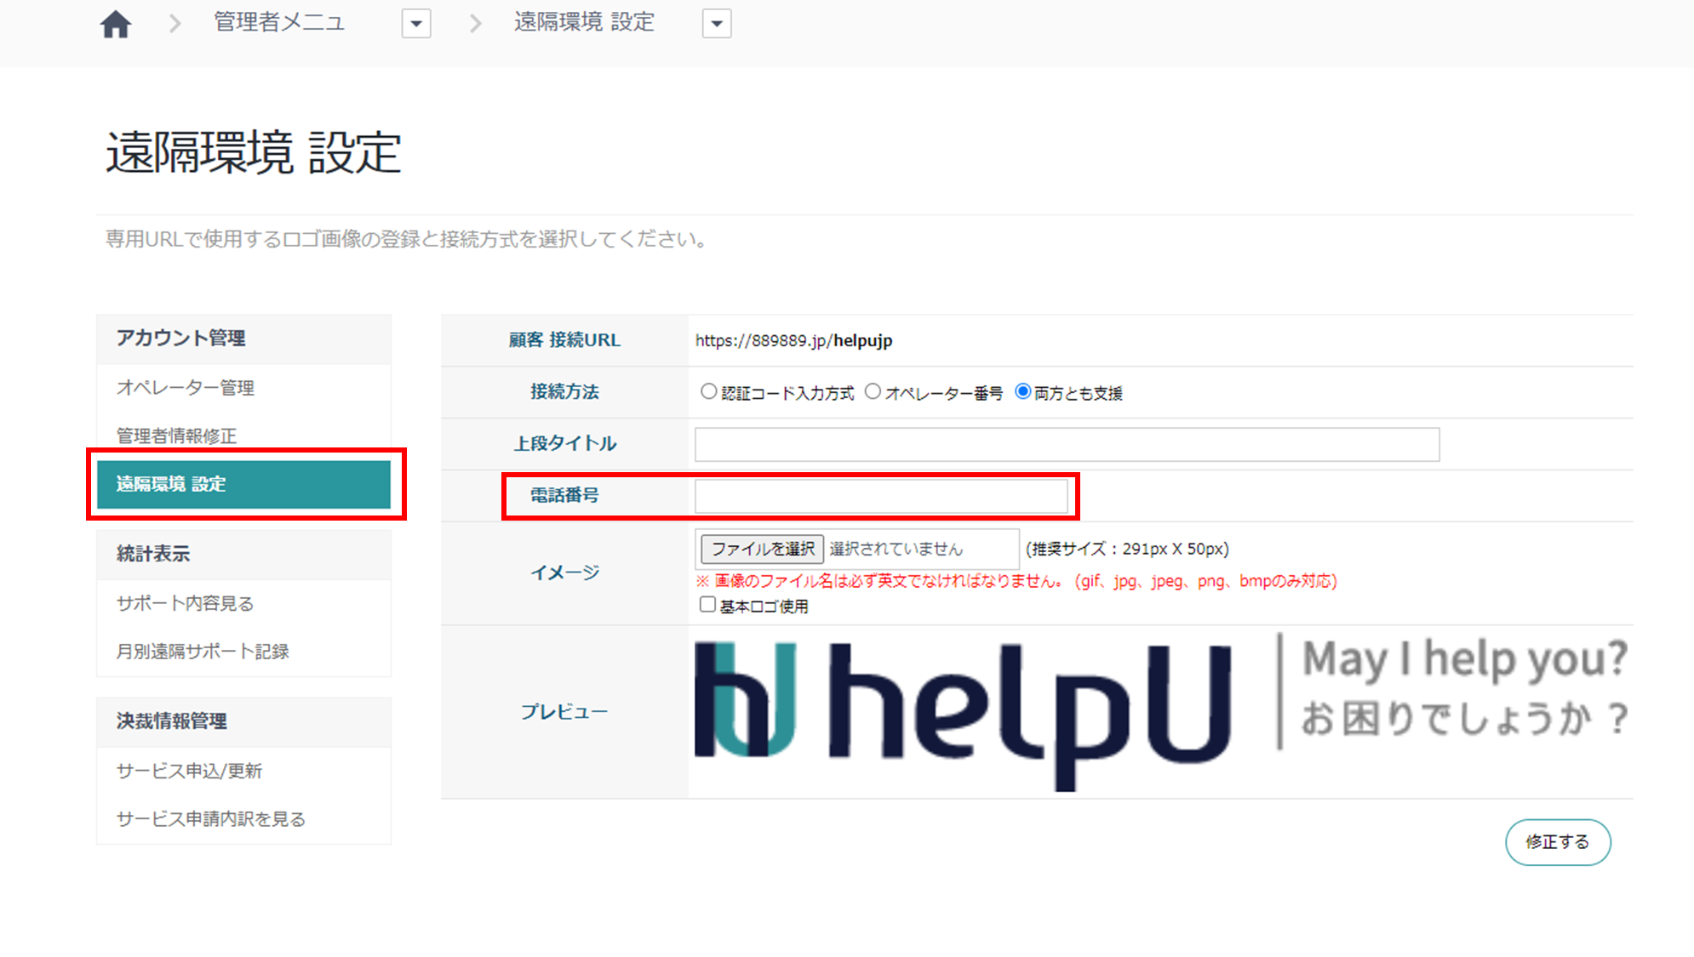The image size is (1694, 957).
Task: Choose the 両方とも支援 radio button
Action: [x=1022, y=391]
